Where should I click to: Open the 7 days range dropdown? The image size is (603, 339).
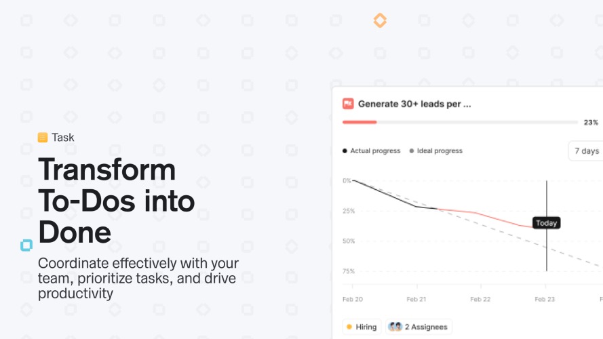(585, 151)
